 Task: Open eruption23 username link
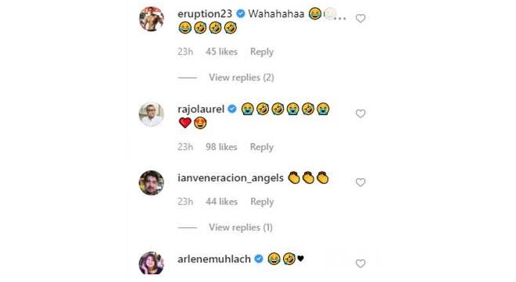205,14
